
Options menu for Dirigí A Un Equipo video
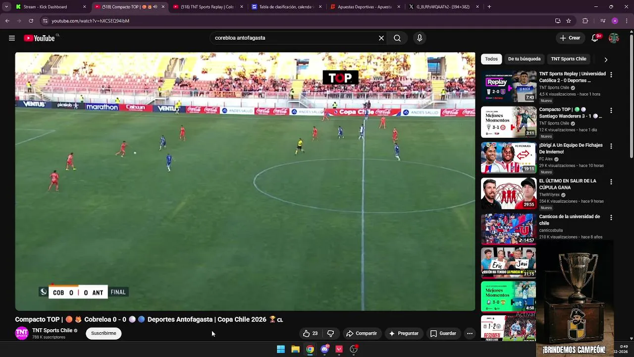pyautogui.click(x=611, y=146)
